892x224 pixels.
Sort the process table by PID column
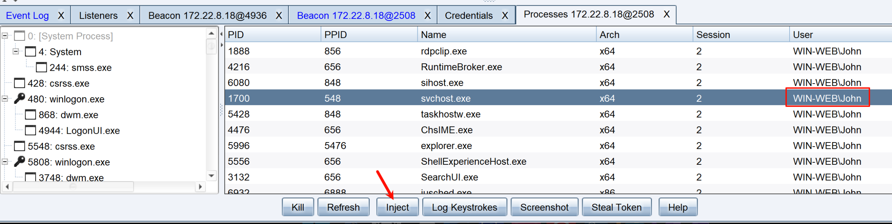point(272,35)
